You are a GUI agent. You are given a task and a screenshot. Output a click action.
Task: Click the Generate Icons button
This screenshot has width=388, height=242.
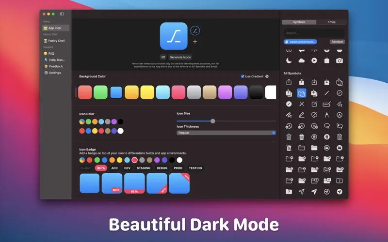click(x=180, y=57)
